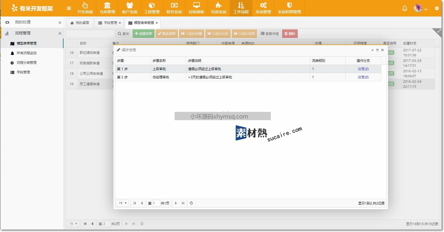The image size is (444, 232).
Task: Open 仓库管理 warehouse module
Action: [x=107, y=8]
